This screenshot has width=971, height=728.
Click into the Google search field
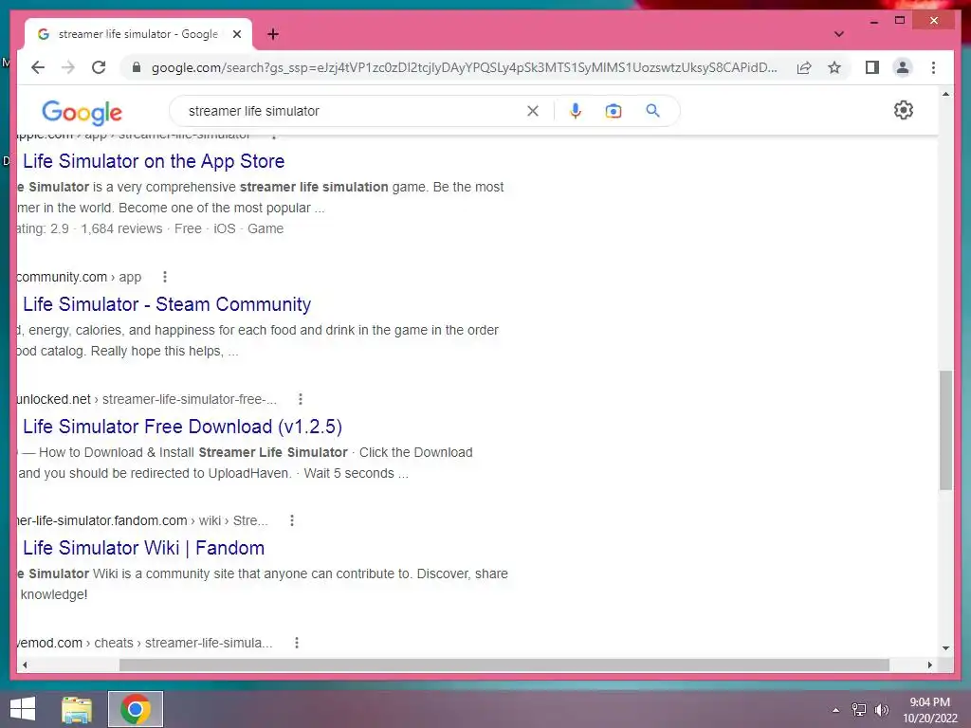point(353,111)
